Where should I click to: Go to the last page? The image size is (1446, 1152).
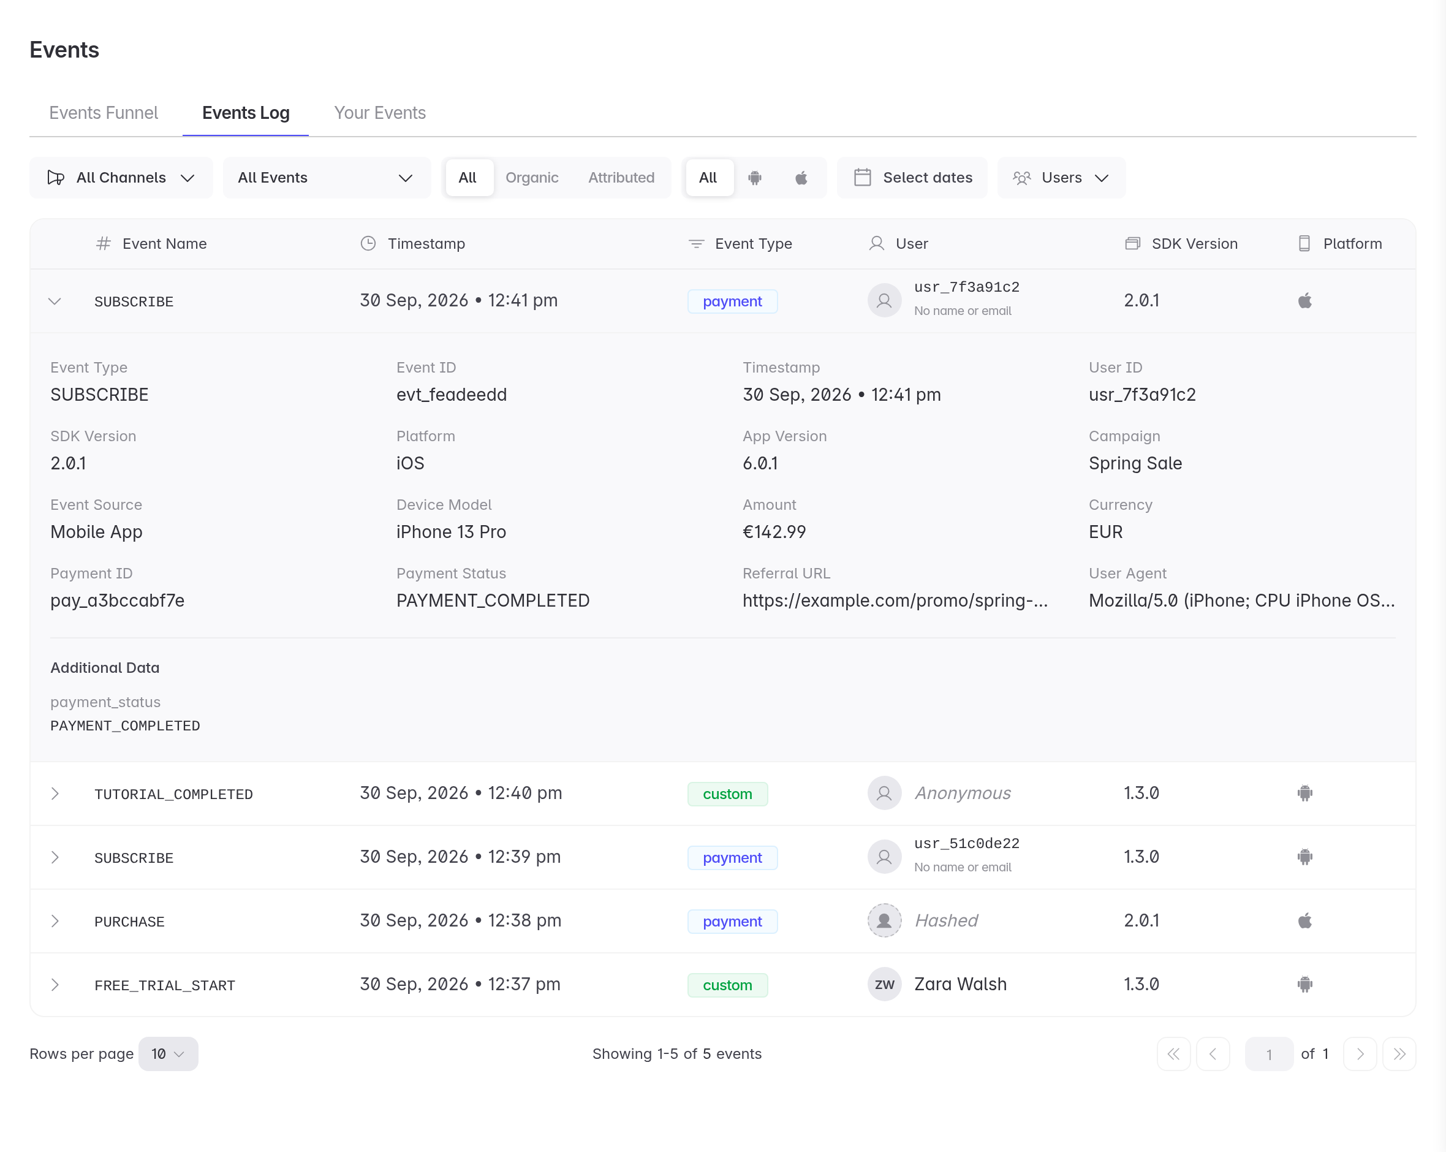tap(1399, 1054)
